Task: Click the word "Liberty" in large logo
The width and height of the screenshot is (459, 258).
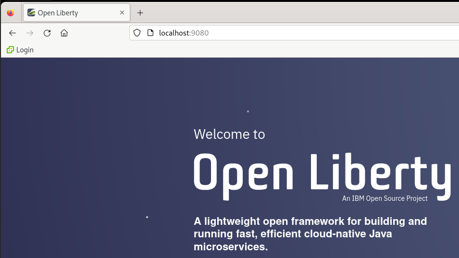Action: [x=380, y=173]
